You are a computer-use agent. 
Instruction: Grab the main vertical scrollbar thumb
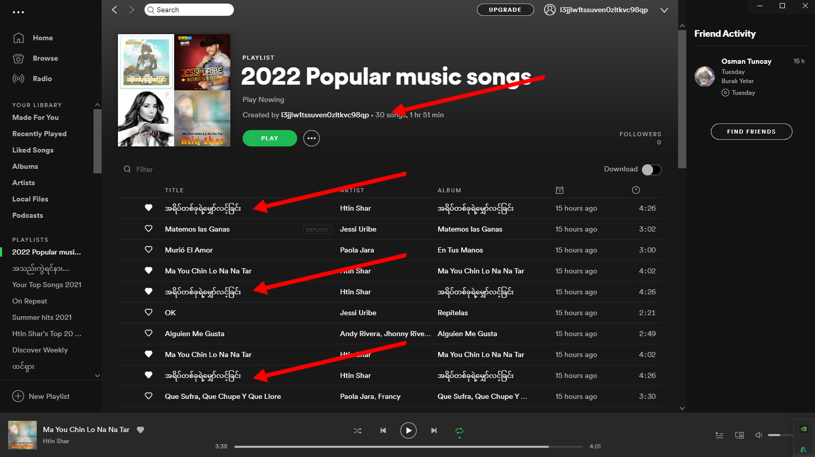pyautogui.click(x=682, y=99)
